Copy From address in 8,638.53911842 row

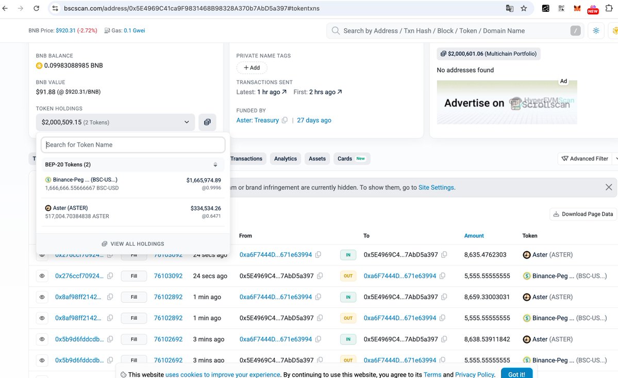(318, 339)
